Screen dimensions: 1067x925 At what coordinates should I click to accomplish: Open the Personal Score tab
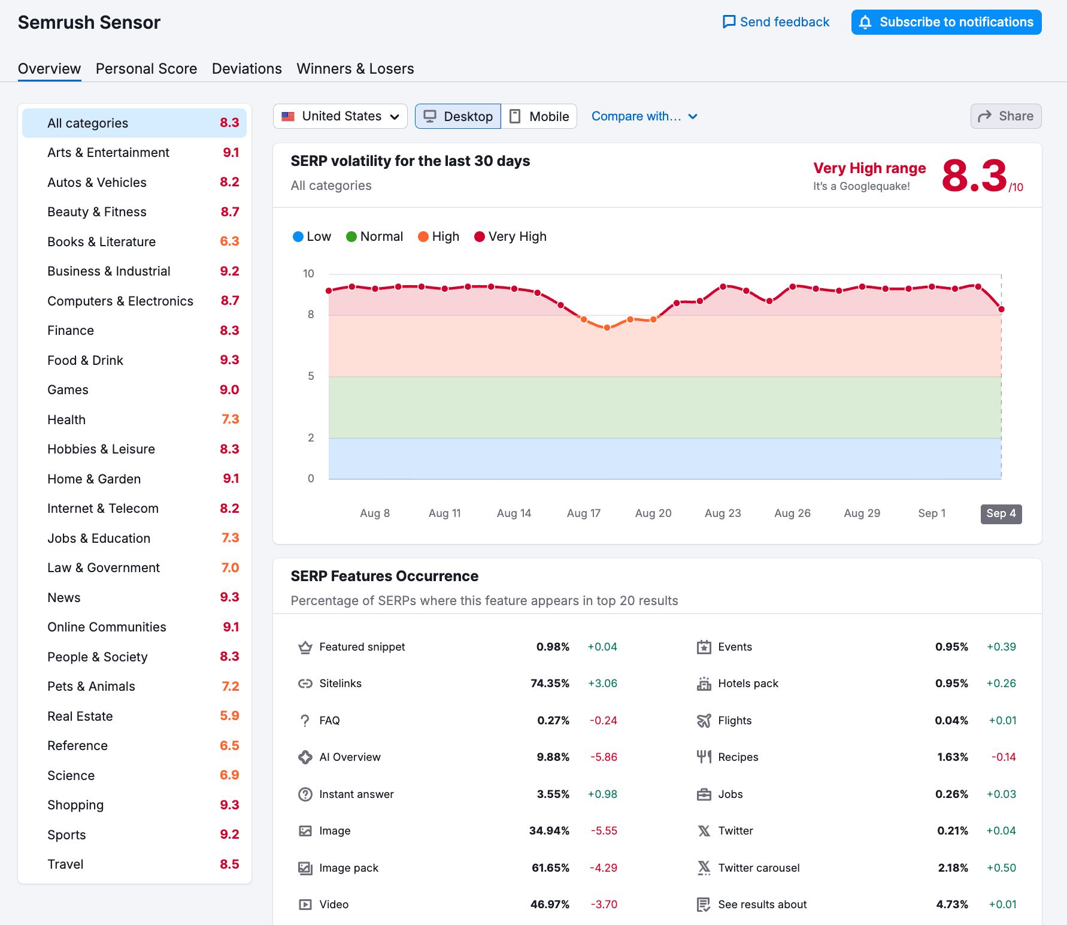(x=146, y=69)
